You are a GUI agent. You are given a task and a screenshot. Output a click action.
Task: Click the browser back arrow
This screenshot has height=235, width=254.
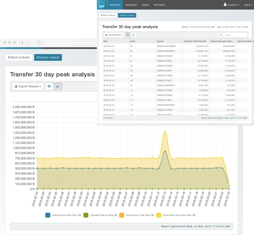(x=22, y=42)
